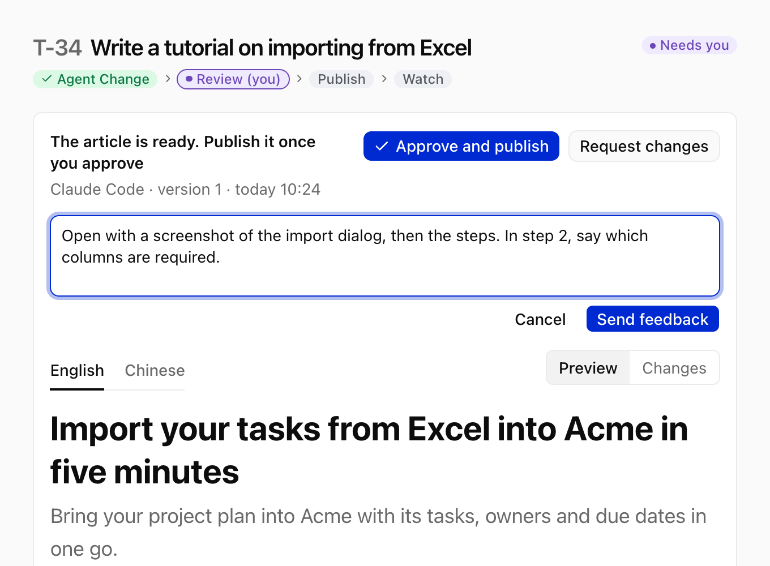Switch to Preview view
The image size is (770, 566).
588,368
